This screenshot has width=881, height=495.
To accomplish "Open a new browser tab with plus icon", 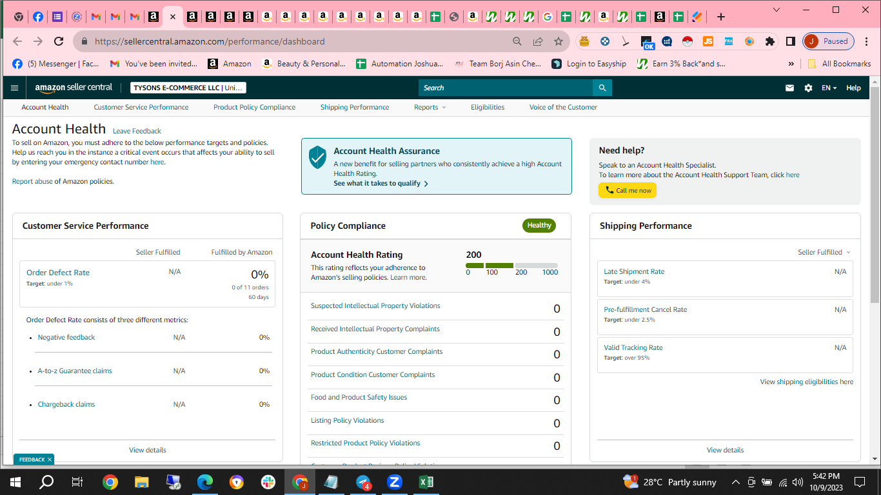I will [x=721, y=17].
